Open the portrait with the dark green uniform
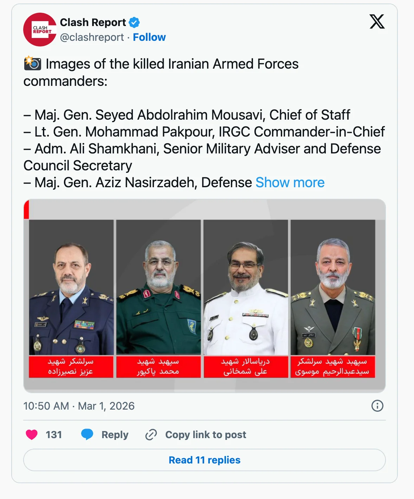Image resolution: width=414 pixels, height=499 pixels. point(159,288)
